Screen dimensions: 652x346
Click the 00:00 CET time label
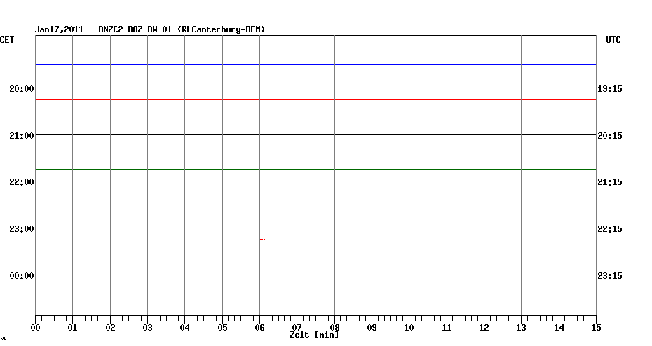point(21,276)
